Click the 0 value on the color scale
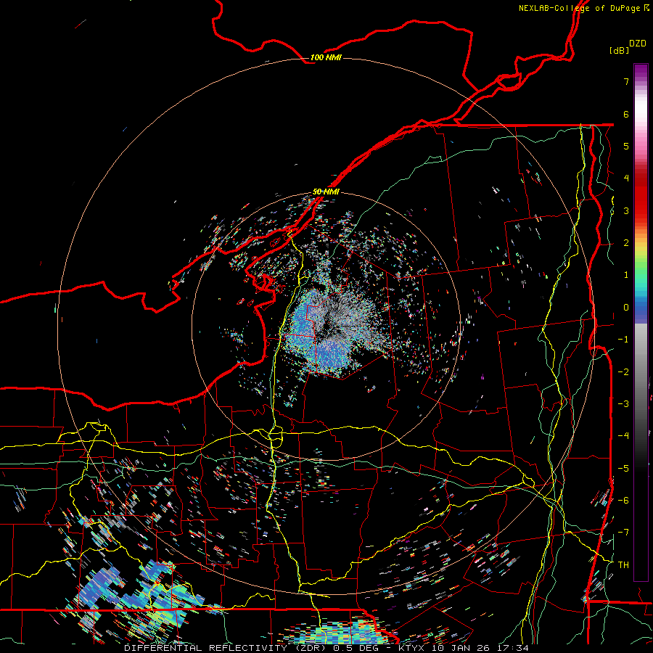Screen dimensions: 653x653 coord(626,308)
